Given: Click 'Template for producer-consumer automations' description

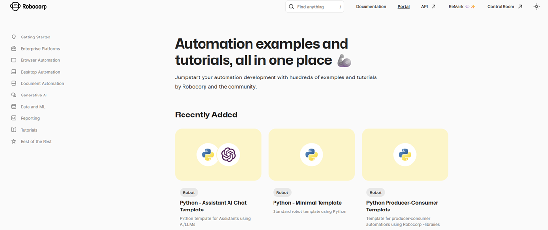Looking at the screenshot, I should click(x=403, y=221).
